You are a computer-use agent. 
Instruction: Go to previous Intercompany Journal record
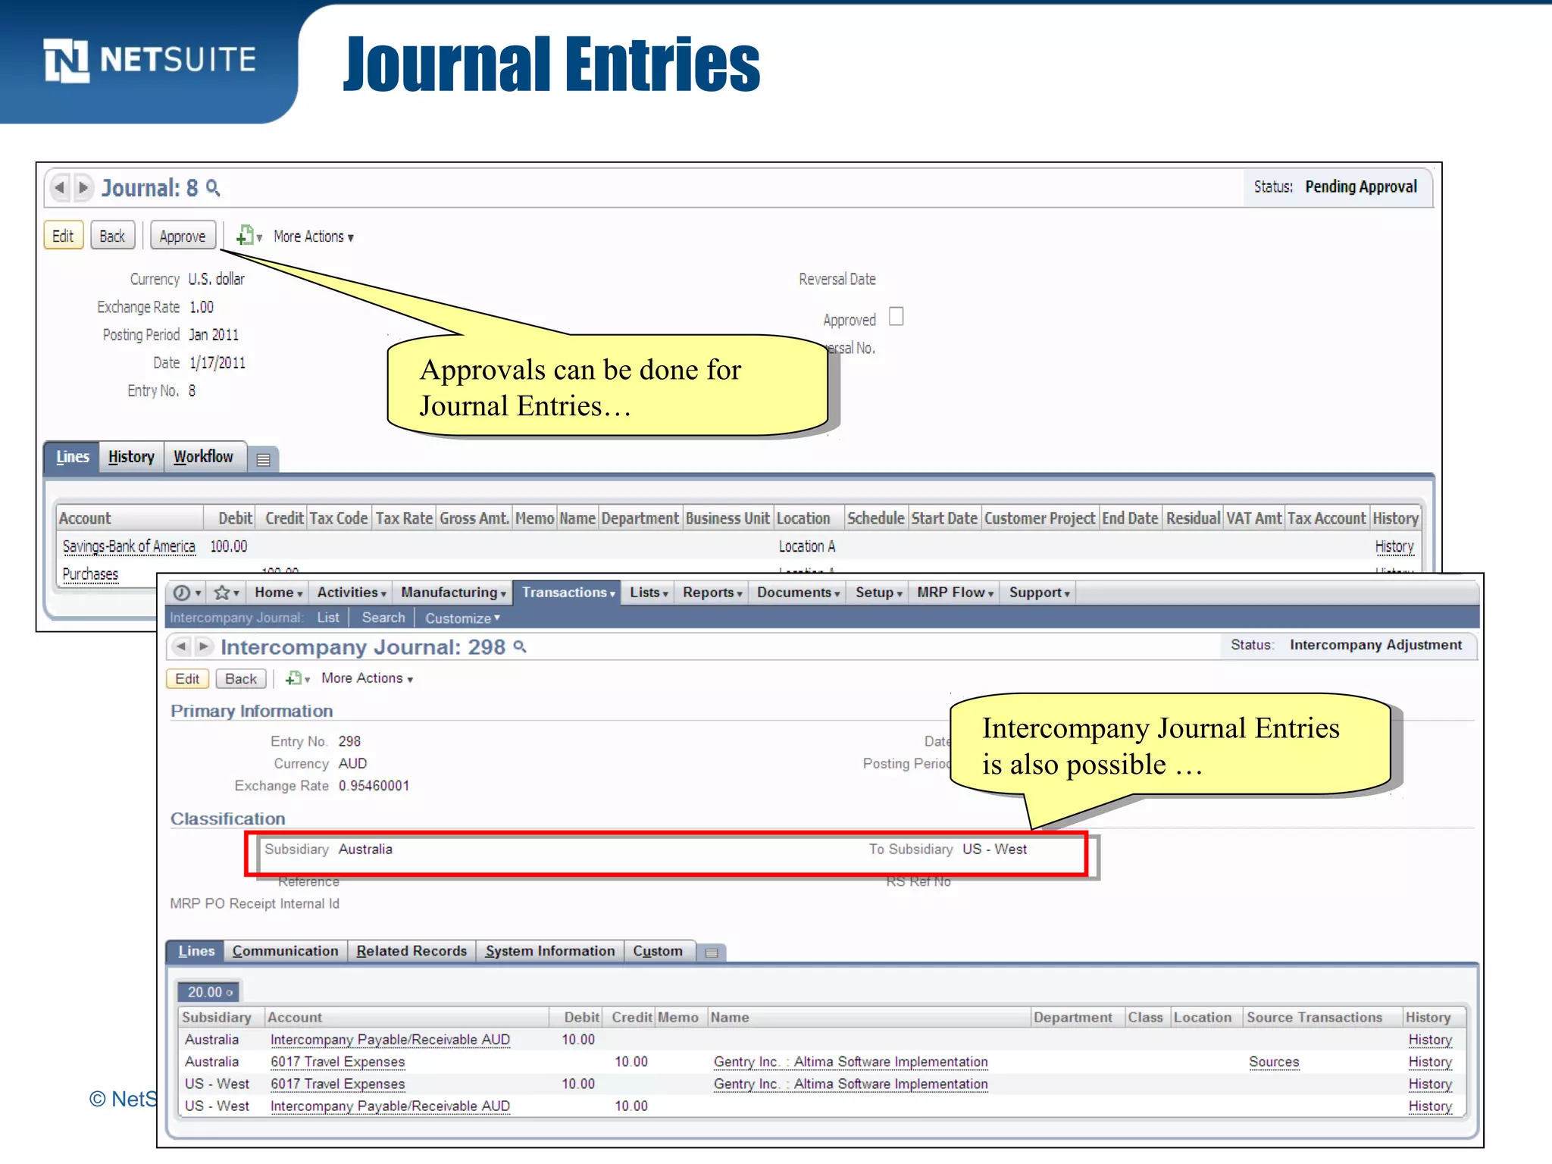coord(181,646)
